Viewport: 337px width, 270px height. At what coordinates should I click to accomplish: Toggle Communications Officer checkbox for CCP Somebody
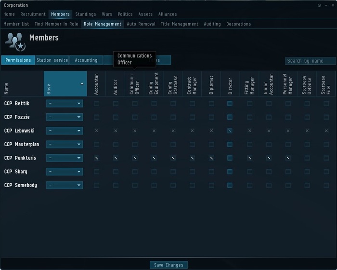135,185
